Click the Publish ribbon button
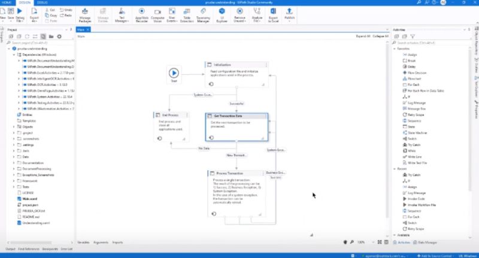The image size is (479, 258). (289, 15)
